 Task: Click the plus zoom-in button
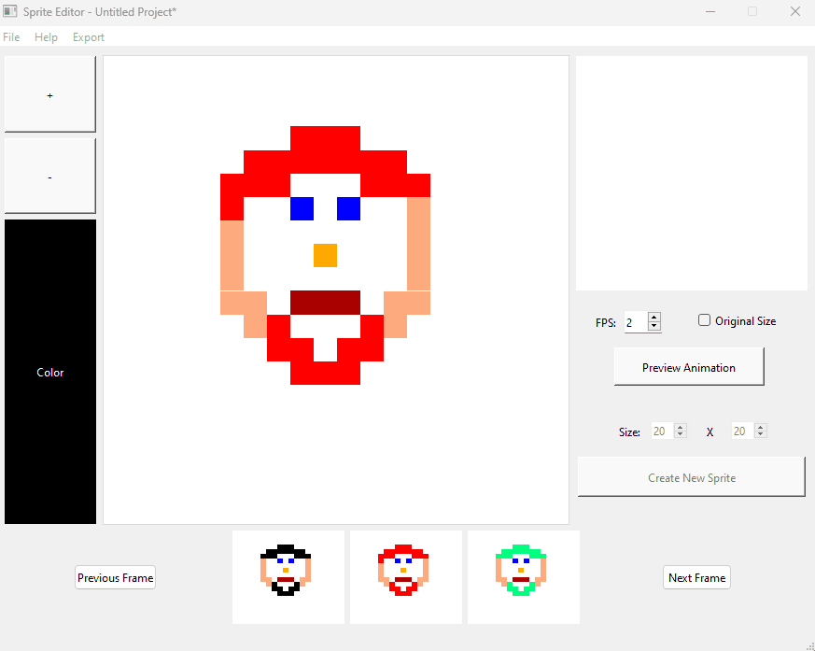[49, 94]
